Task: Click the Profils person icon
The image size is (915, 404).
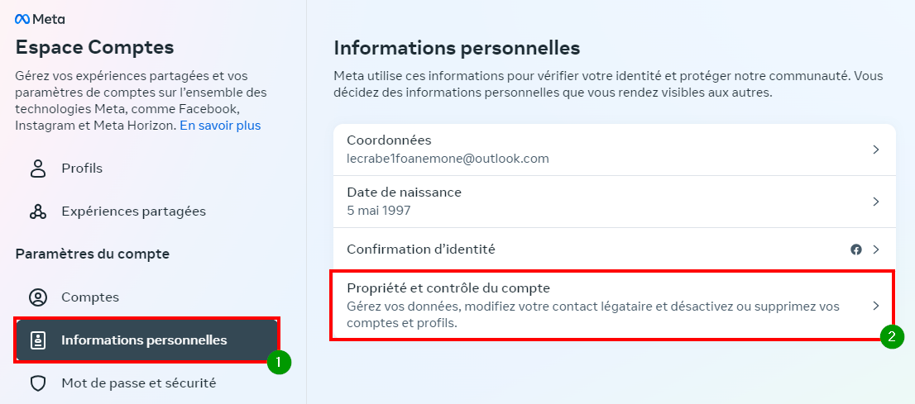Action: 38,169
